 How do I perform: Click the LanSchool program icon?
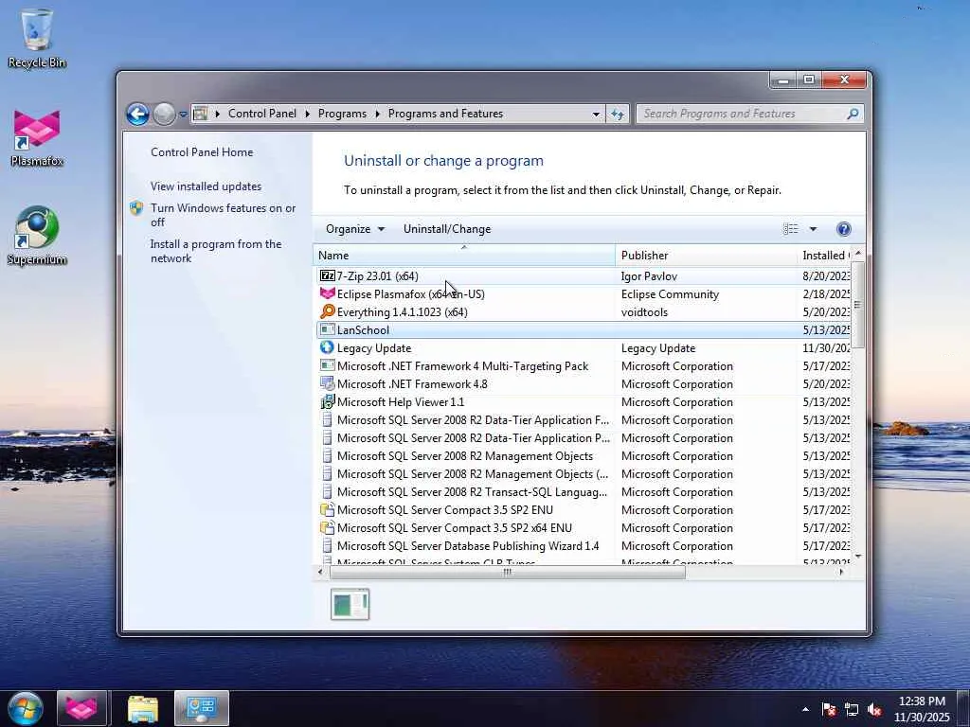tap(327, 329)
